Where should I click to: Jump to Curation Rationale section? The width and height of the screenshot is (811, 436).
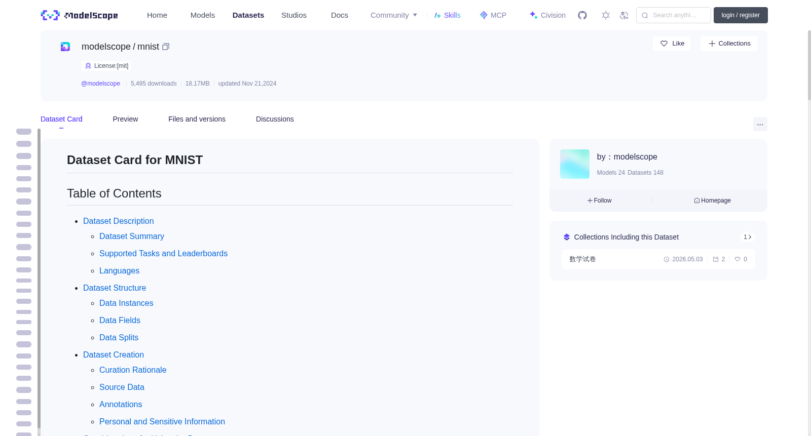click(x=133, y=370)
